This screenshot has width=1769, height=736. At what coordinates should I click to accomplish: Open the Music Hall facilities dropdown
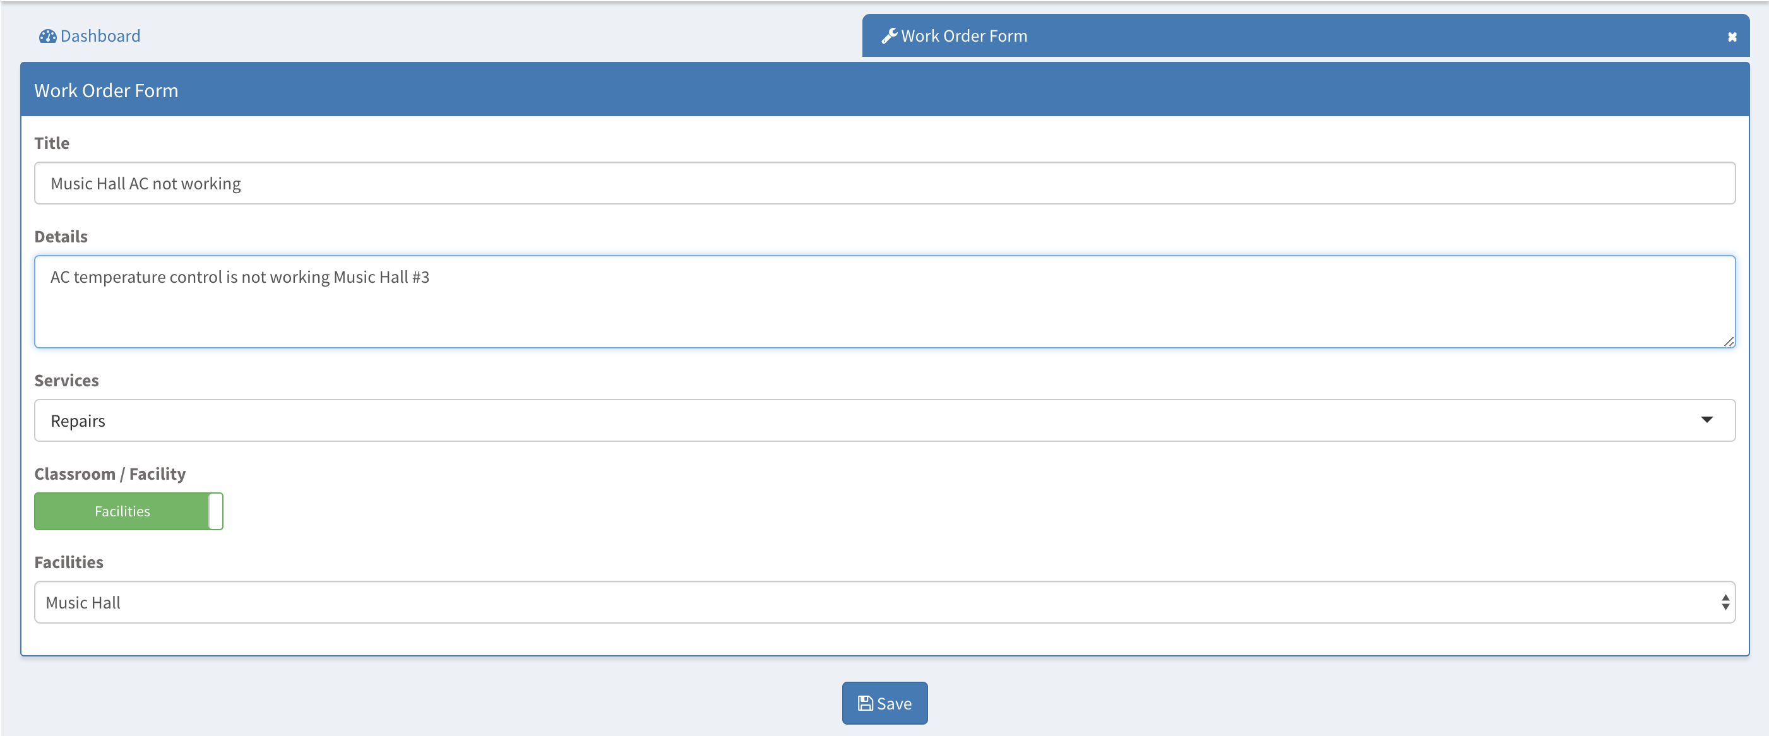[884, 603]
